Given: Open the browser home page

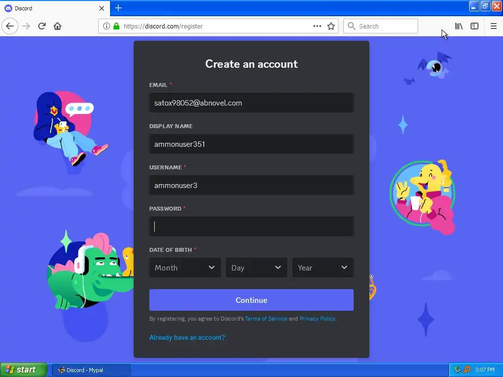Looking at the screenshot, I should pyautogui.click(x=57, y=26).
